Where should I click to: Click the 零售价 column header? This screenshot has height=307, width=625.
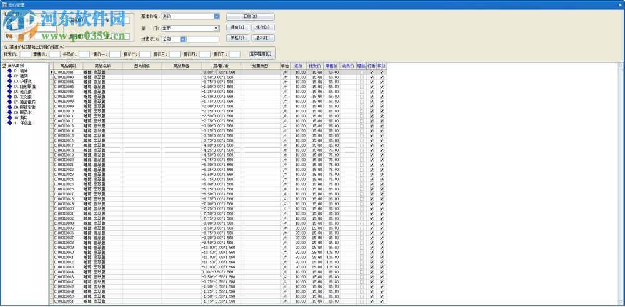tap(332, 66)
